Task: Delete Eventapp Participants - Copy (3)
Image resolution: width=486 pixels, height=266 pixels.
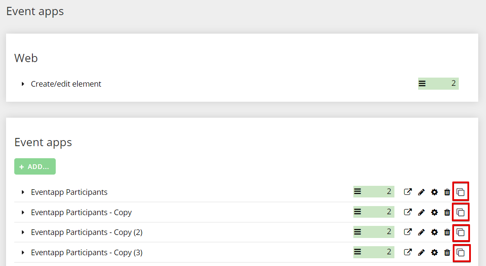Action: (447, 253)
